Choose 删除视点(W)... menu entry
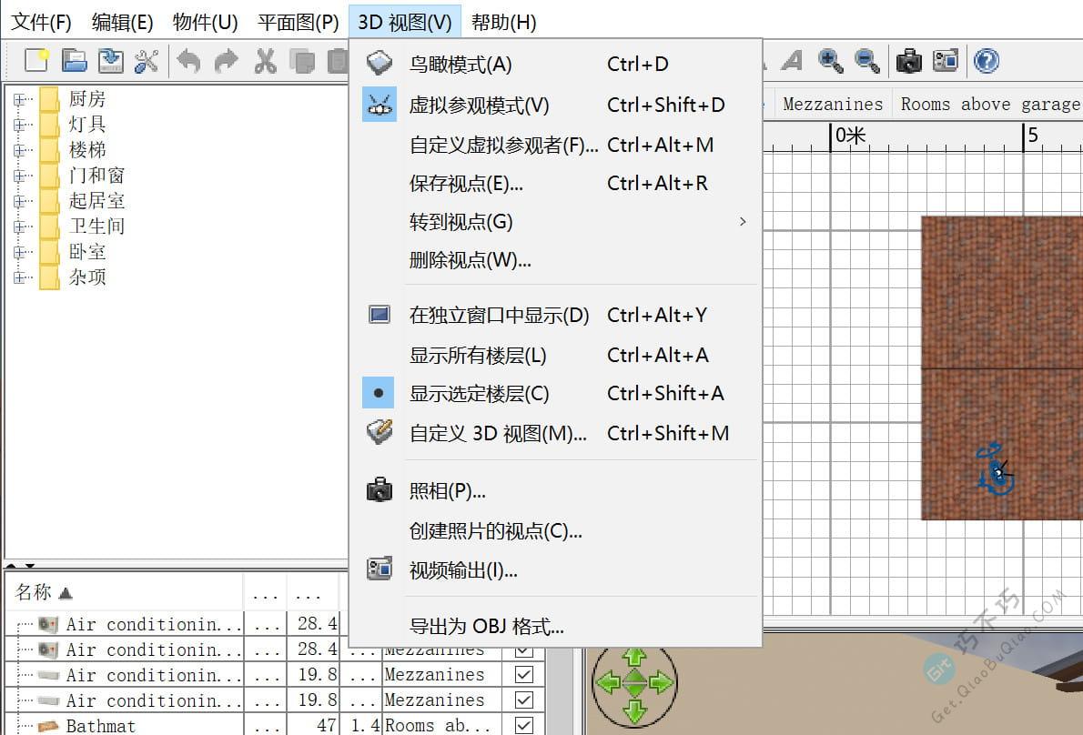This screenshot has width=1083, height=735. 555,260
